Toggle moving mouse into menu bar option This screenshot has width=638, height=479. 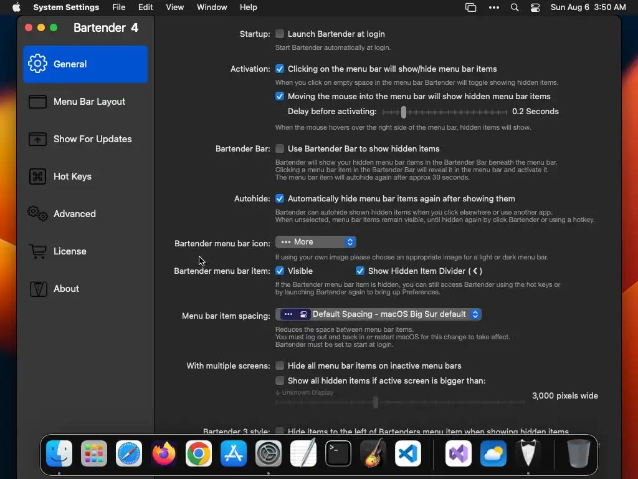[x=280, y=96]
